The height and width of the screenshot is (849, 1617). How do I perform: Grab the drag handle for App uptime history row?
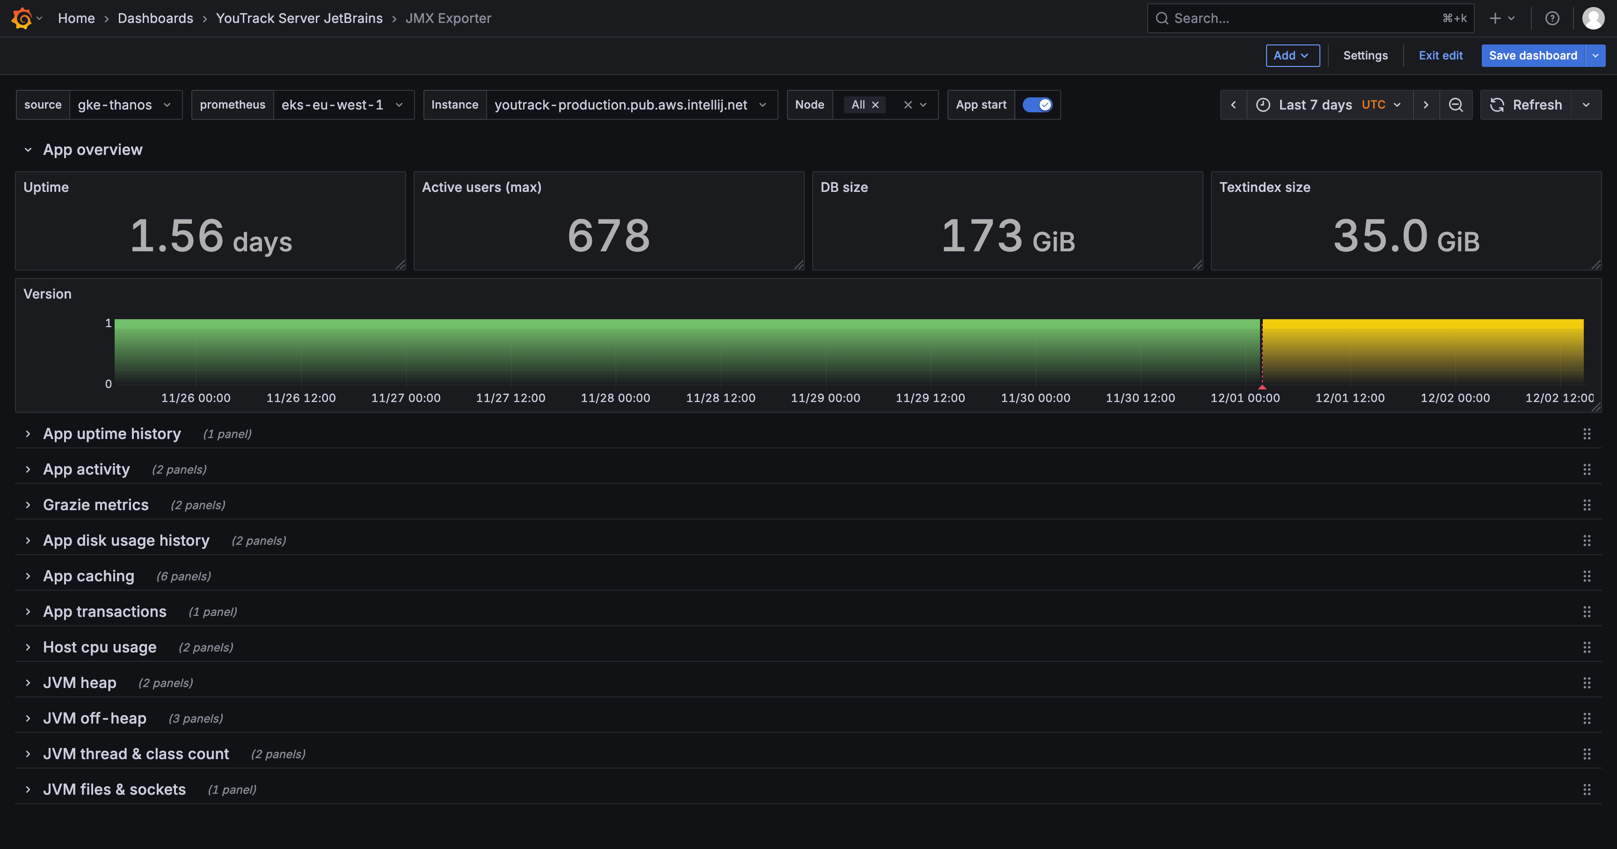pos(1587,434)
